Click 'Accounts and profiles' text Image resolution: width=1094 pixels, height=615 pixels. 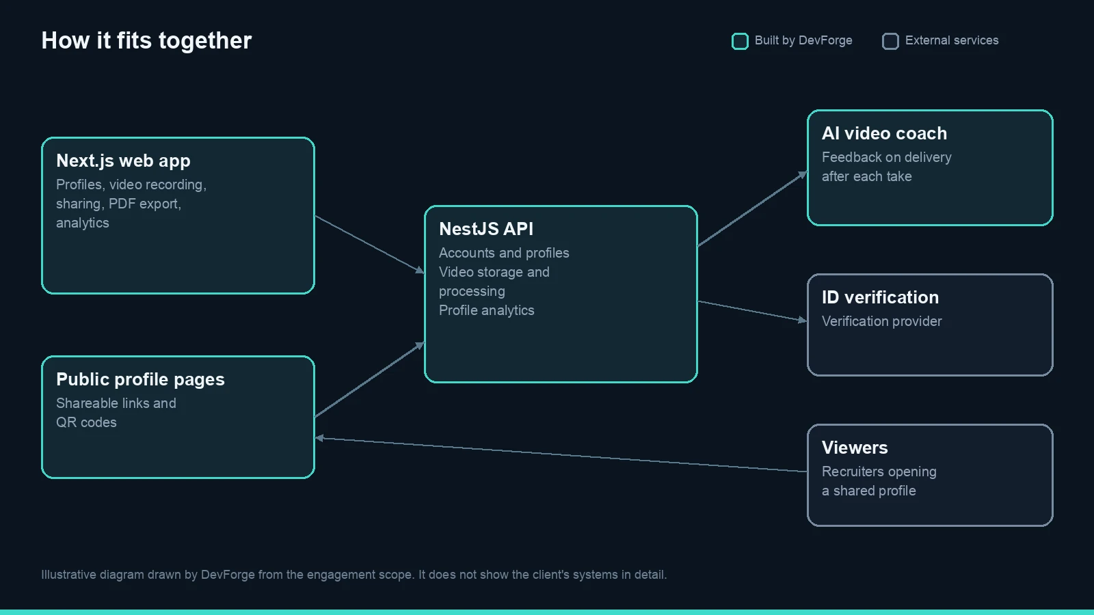[504, 253]
